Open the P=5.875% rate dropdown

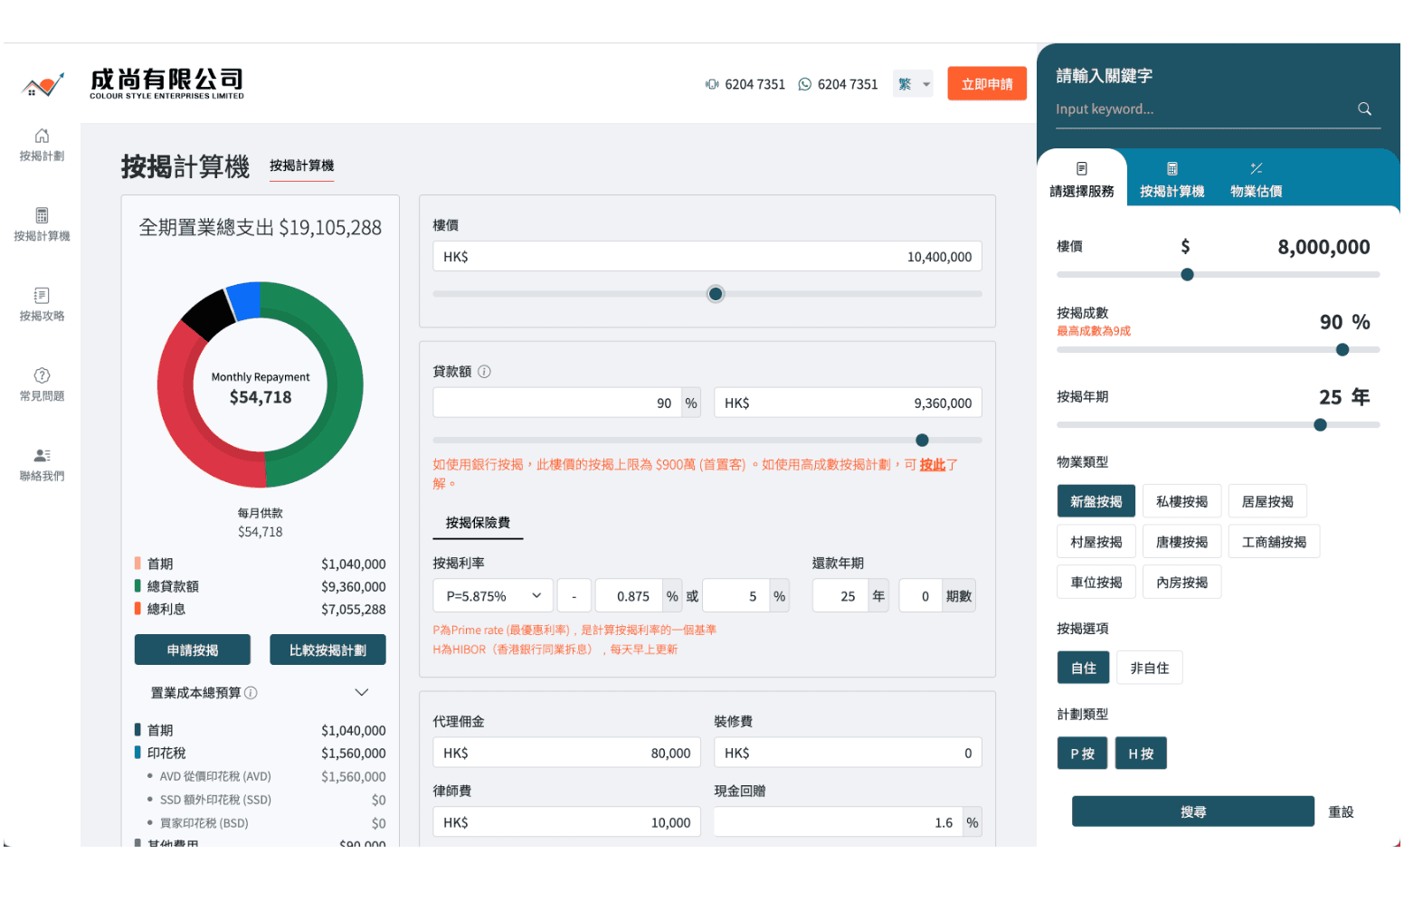tap(493, 596)
